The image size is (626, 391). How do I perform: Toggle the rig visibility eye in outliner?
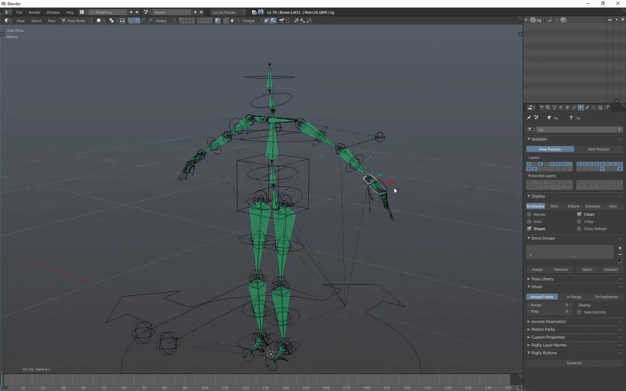tap(610, 20)
